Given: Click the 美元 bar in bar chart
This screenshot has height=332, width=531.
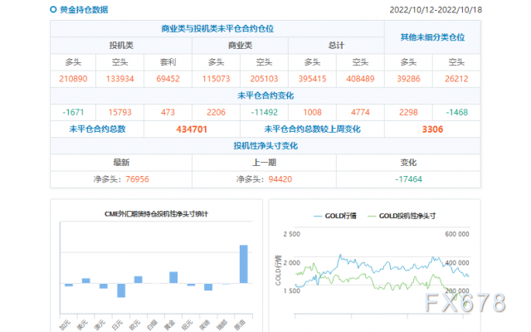Looking at the screenshot, I should tap(86, 281).
